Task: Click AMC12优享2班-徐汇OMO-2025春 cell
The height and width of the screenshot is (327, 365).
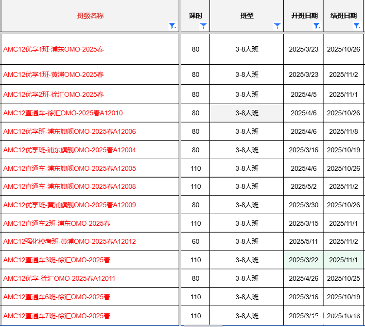Action: tap(90, 94)
